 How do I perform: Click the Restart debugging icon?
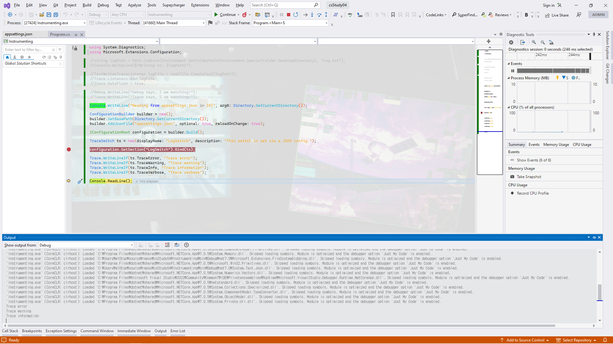(x=296, y=15)
